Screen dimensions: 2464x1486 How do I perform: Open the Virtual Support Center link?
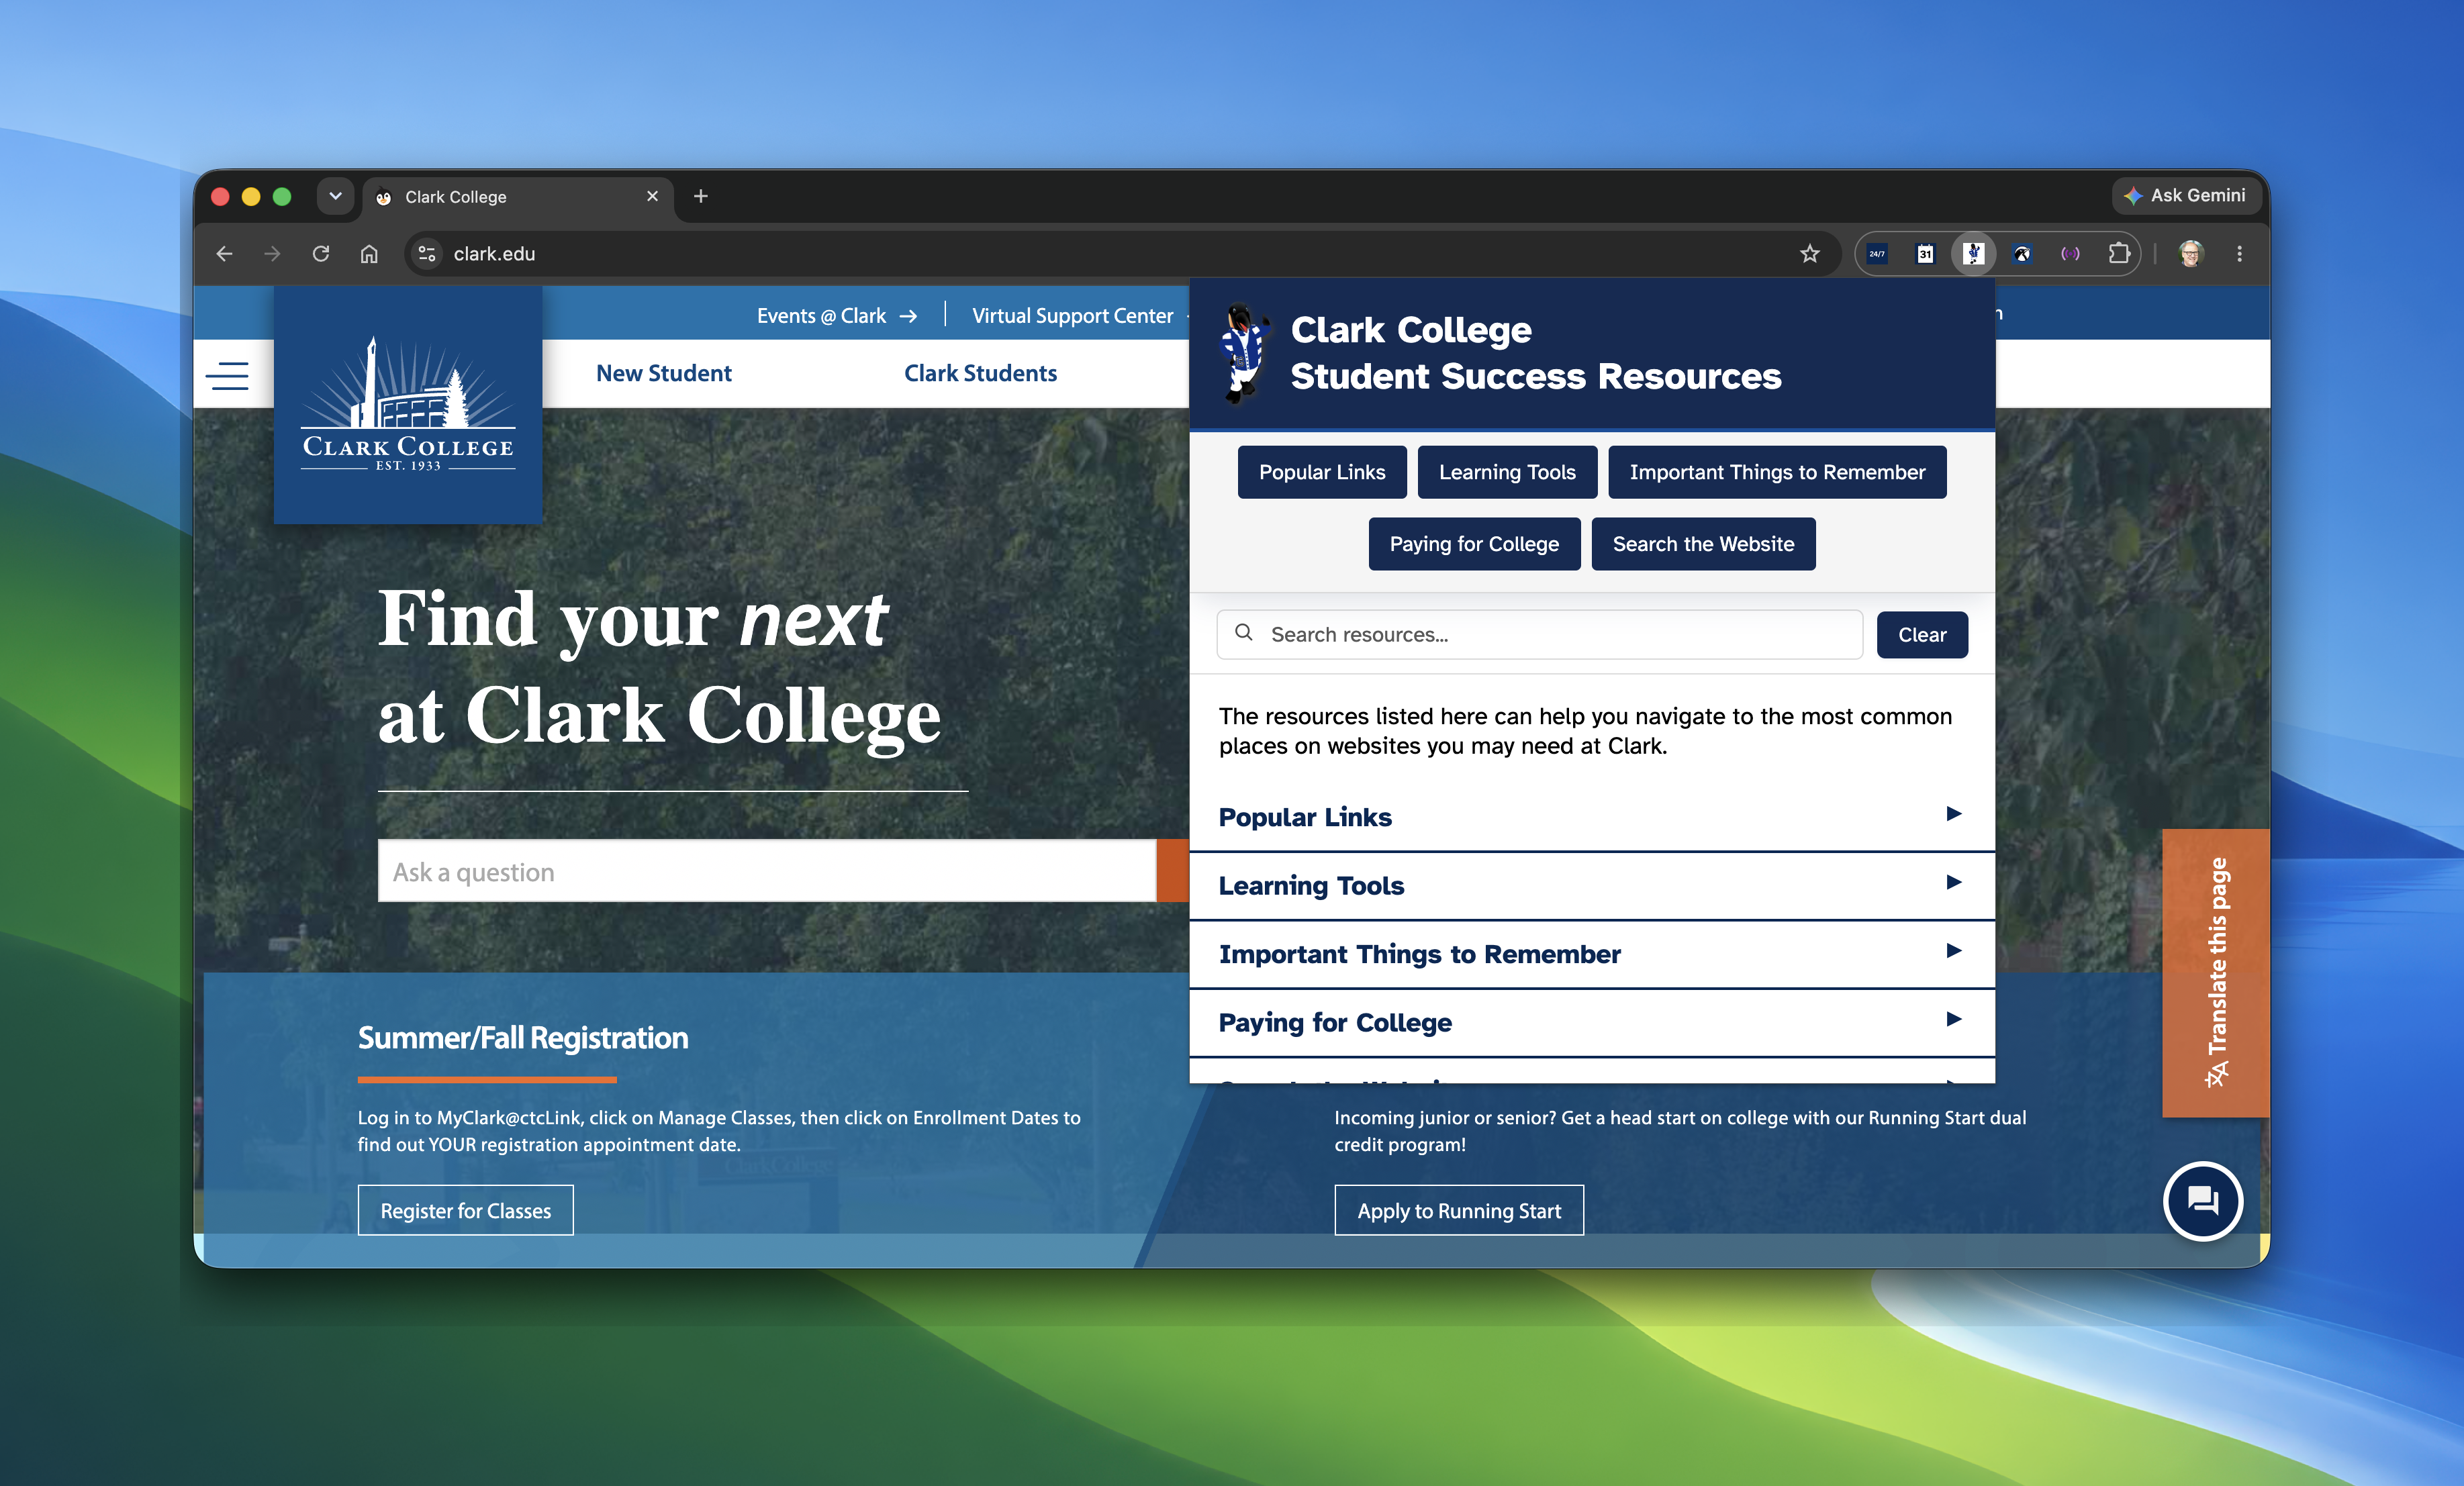(x=1073, y=316)
